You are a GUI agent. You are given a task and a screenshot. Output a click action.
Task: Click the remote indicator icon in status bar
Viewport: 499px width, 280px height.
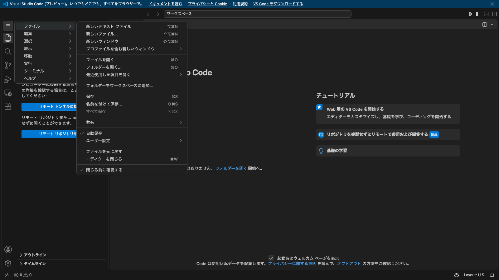7,275
